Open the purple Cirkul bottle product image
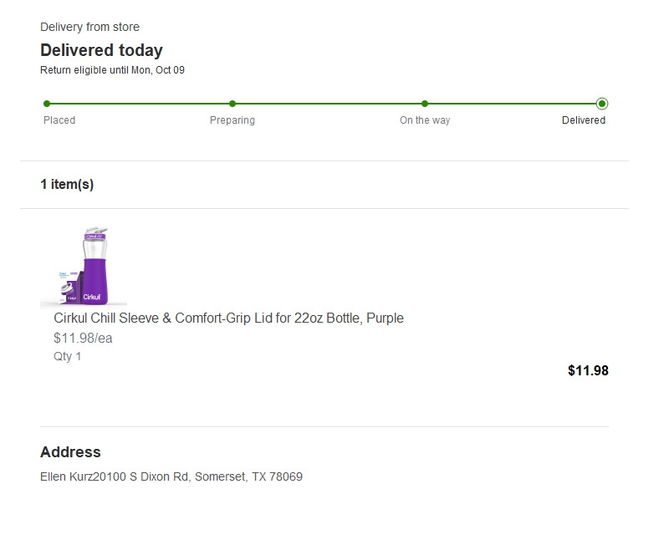669x540 pixels. coord(84,266)
